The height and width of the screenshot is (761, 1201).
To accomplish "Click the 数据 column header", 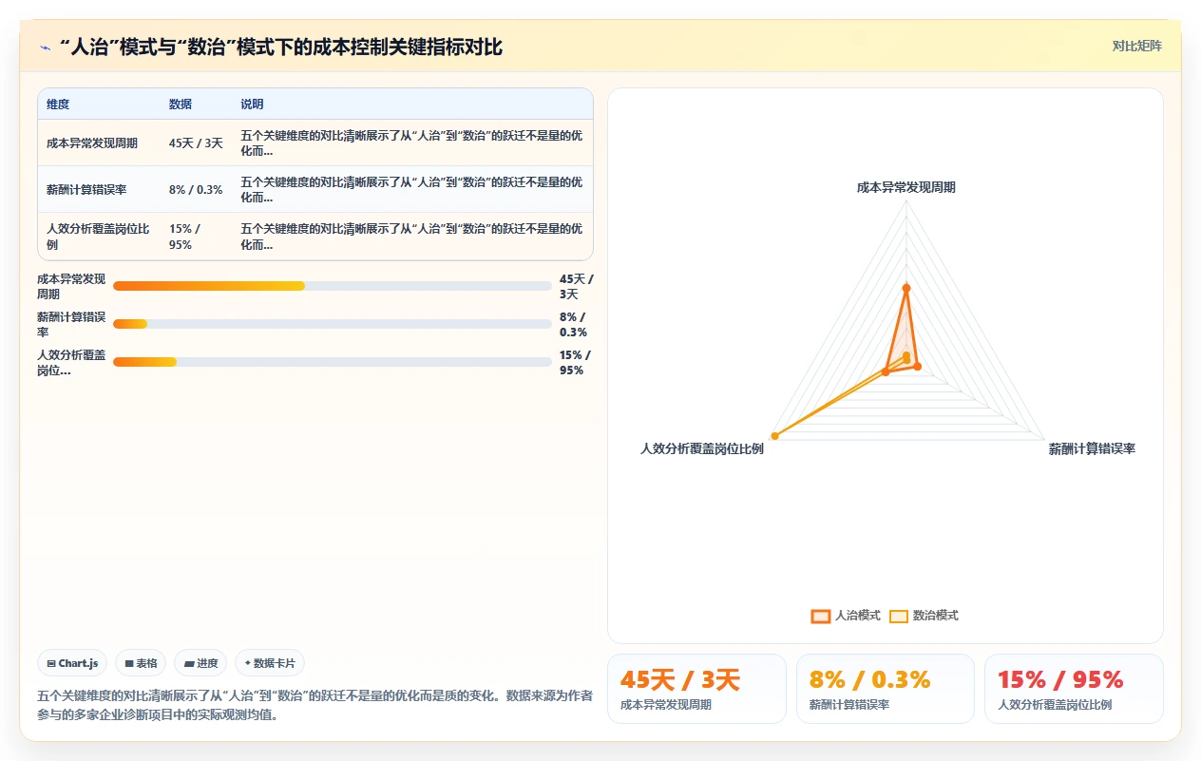I will pos(181,104).
